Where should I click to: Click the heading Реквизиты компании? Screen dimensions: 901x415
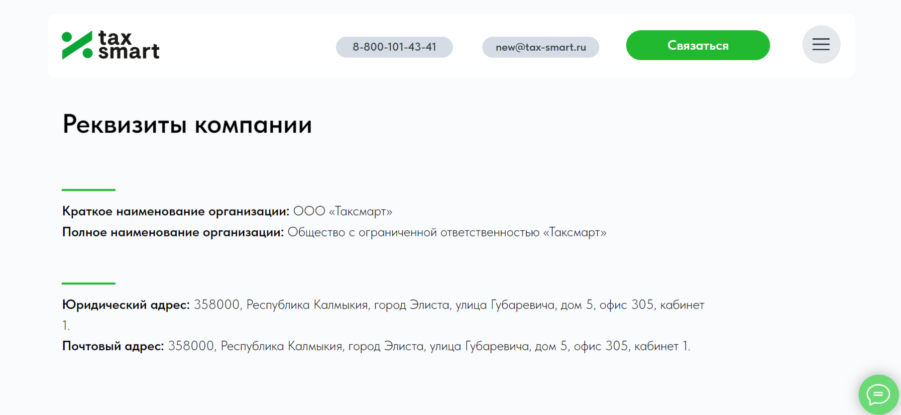187,124
